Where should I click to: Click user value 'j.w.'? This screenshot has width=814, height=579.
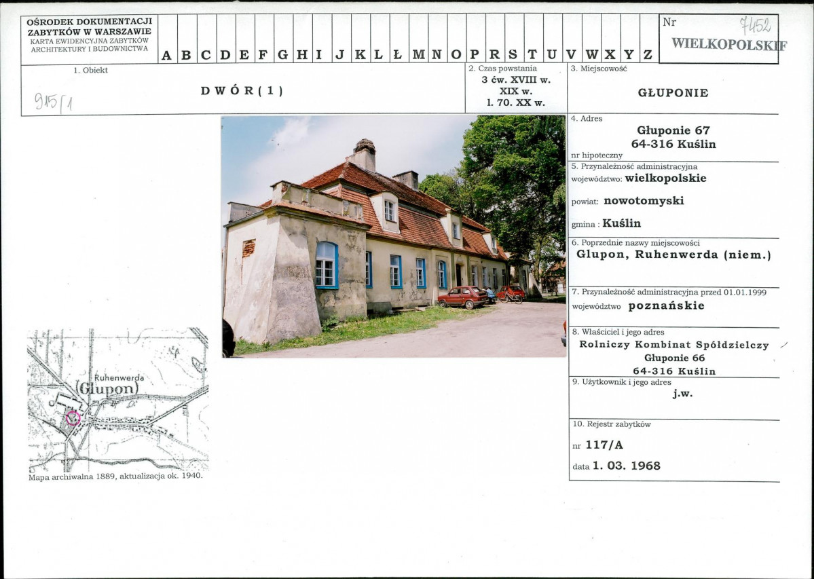[683, 394]
